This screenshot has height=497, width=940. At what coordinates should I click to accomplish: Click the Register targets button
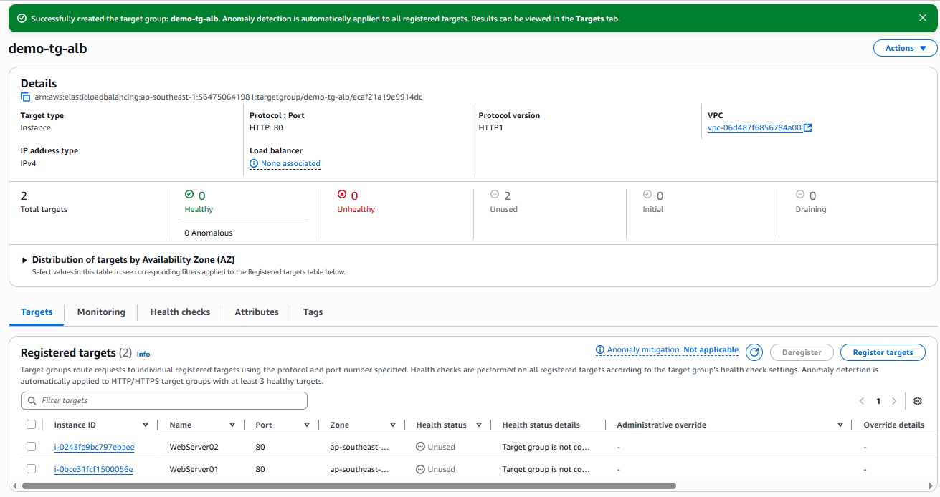pyautogui.click(x=883, y=352)
